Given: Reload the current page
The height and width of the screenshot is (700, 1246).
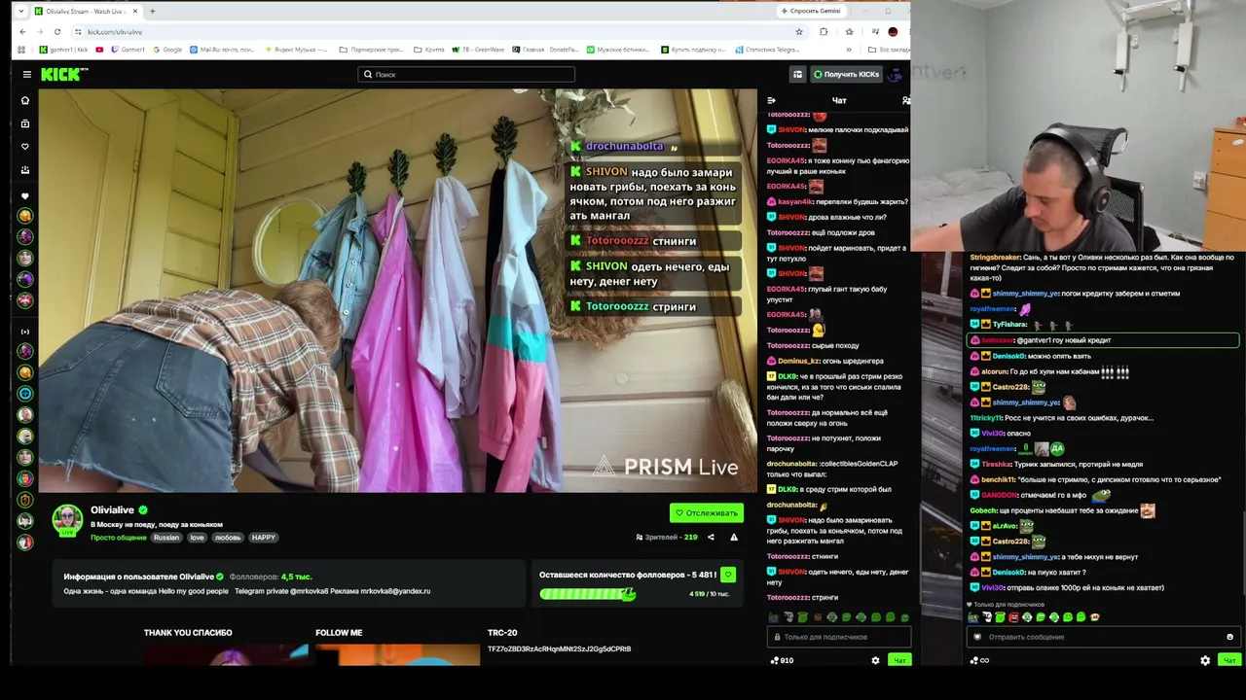Looking at the screenshot, I should (x=57, y=32).
